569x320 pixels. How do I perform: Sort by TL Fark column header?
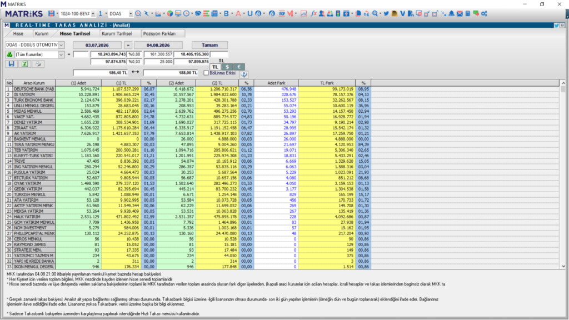tap(327, 83)
